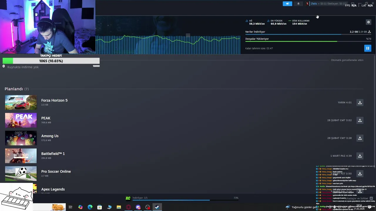Switch to Steam in the taskbar
The image size is (376, 211).
click(x=157, y=207)
